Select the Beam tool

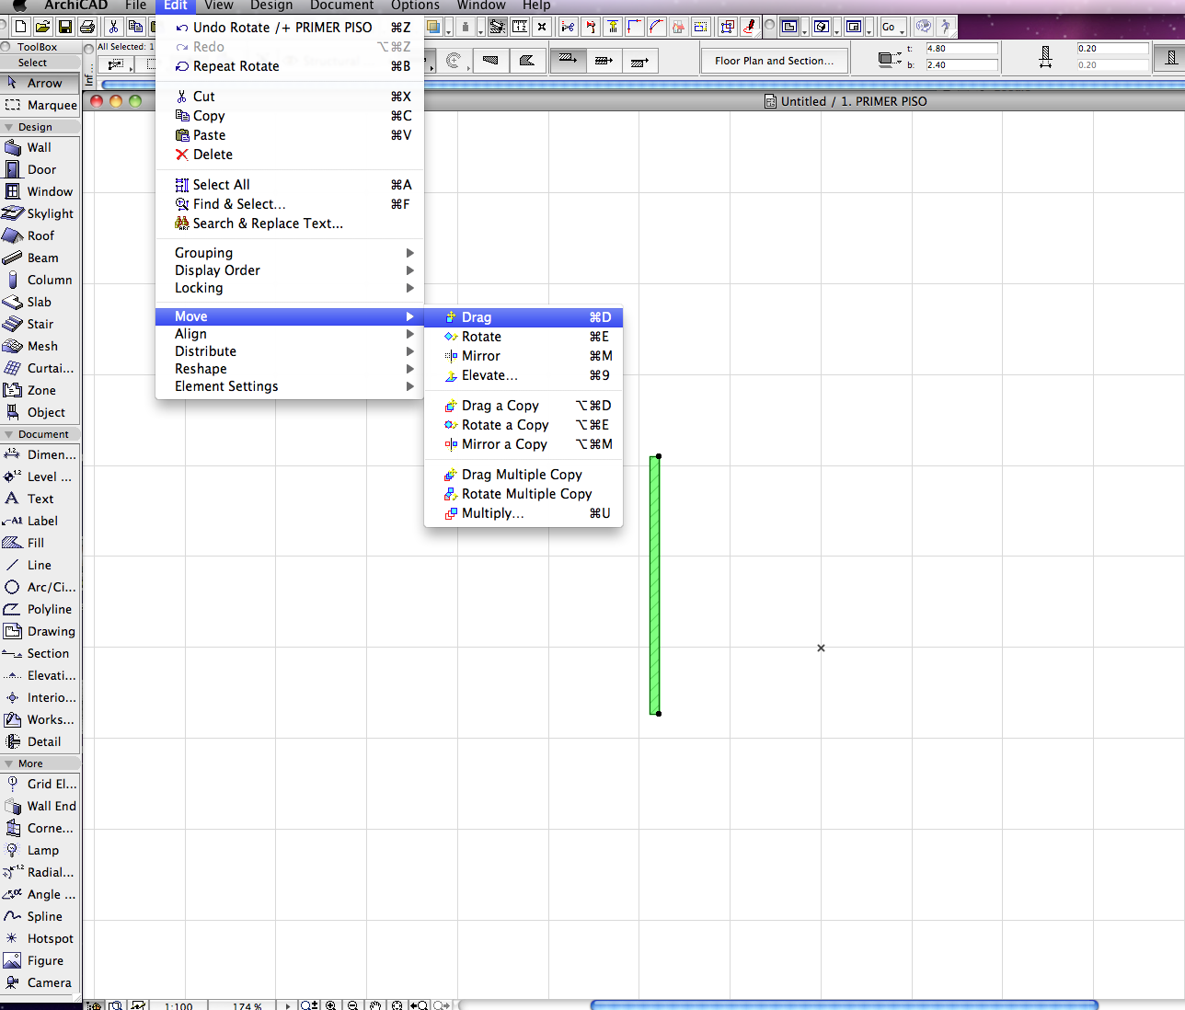40,258
